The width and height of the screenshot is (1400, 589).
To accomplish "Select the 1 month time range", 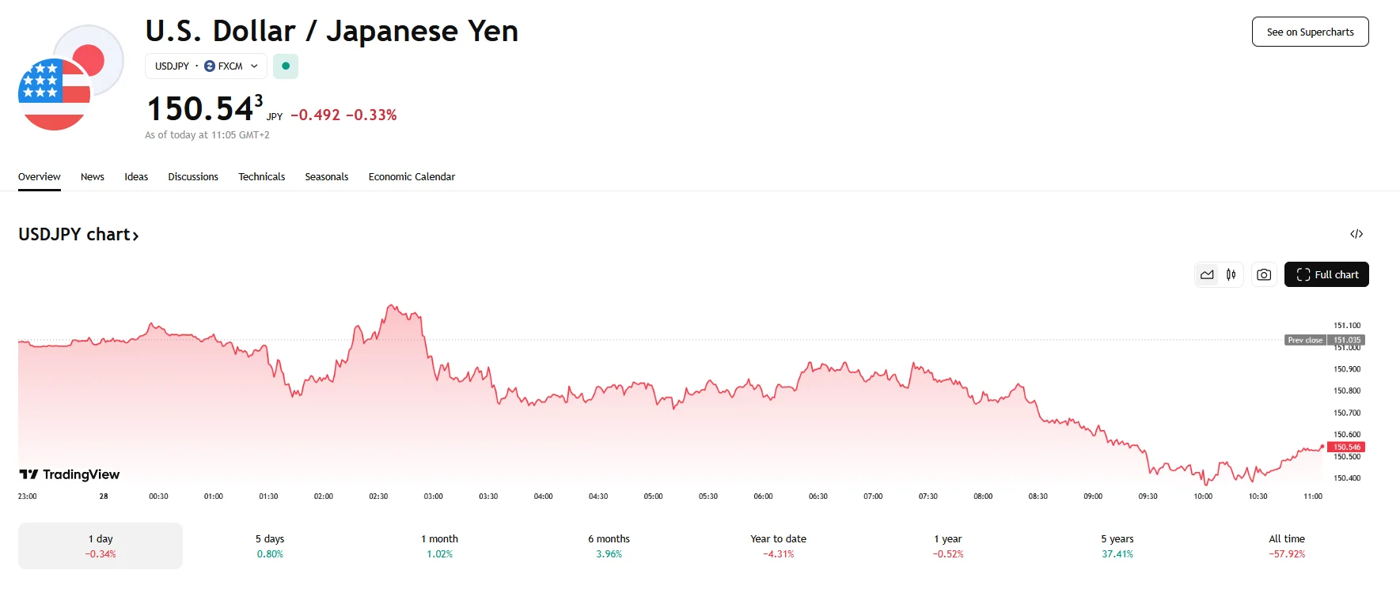I will [x=439, y=546].
